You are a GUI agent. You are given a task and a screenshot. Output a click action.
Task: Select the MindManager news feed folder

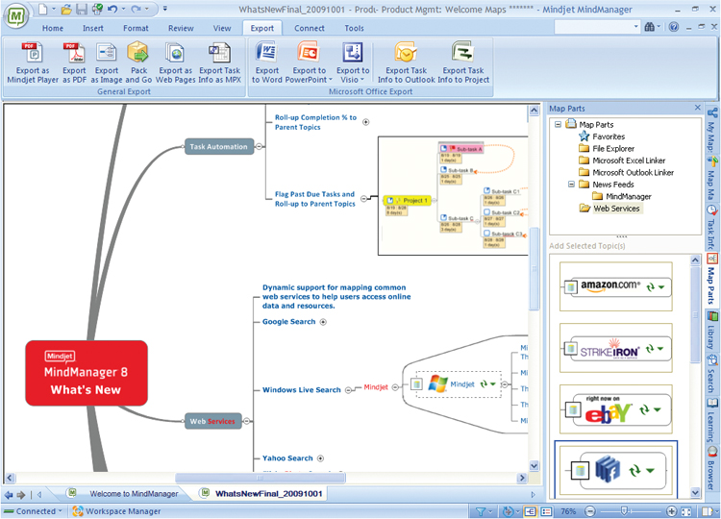pos(628,196)
